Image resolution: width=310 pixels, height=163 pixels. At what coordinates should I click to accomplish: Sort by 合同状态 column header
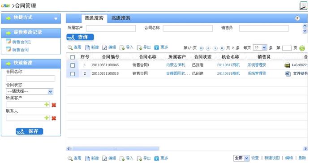point(203,57)
